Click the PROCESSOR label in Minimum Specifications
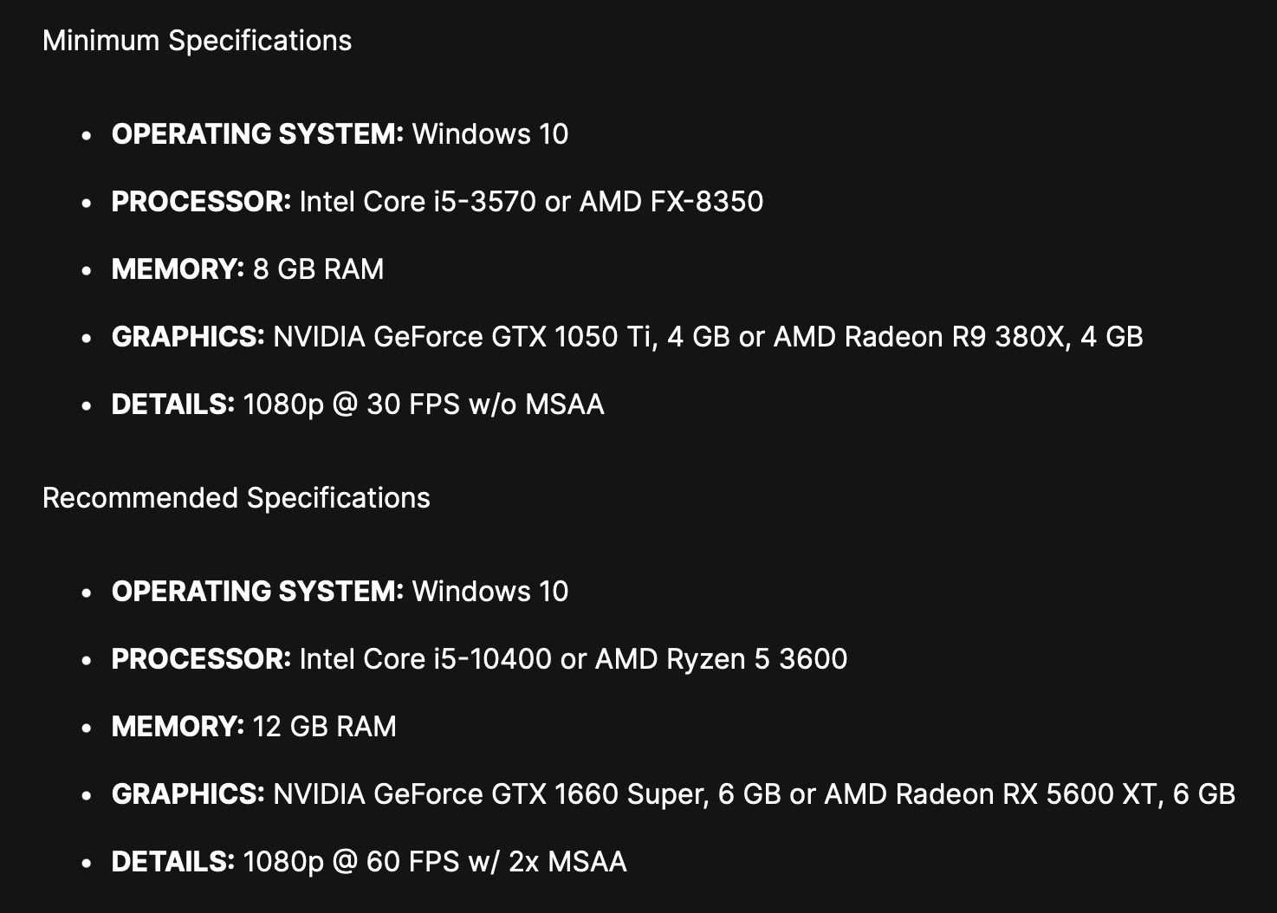The height and width of the screenshot is (913, 1277). 201,202
